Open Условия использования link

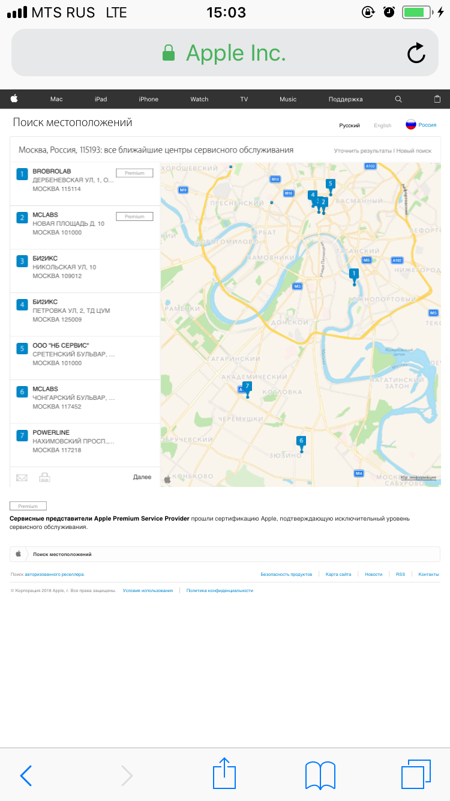click(x=148, y=590)
